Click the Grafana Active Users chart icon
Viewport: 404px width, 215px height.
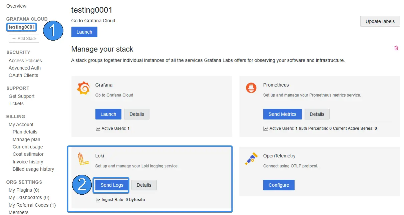[x=98, y=128]
